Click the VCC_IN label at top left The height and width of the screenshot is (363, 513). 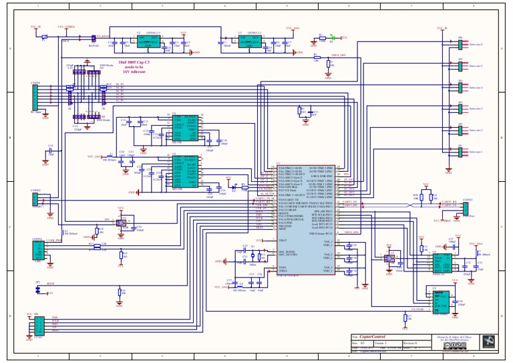[x=35, y=27]
